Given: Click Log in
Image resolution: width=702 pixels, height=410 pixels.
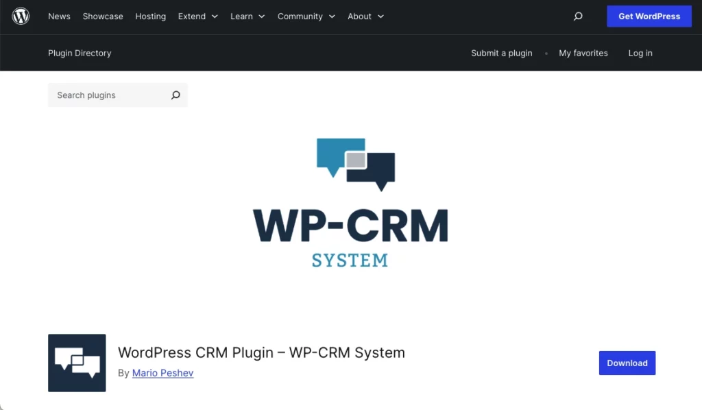Looking at the screenshot, I should [640, 53].
